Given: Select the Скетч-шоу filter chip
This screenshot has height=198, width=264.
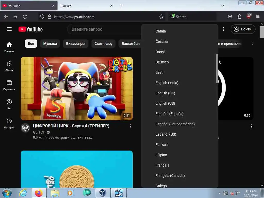Looking at the screenshot, I should (x=103, y=44).
